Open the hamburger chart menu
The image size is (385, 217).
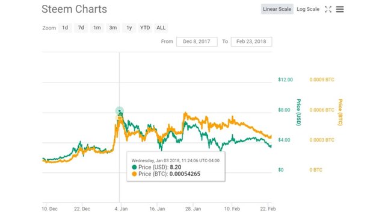pos(340,10)
